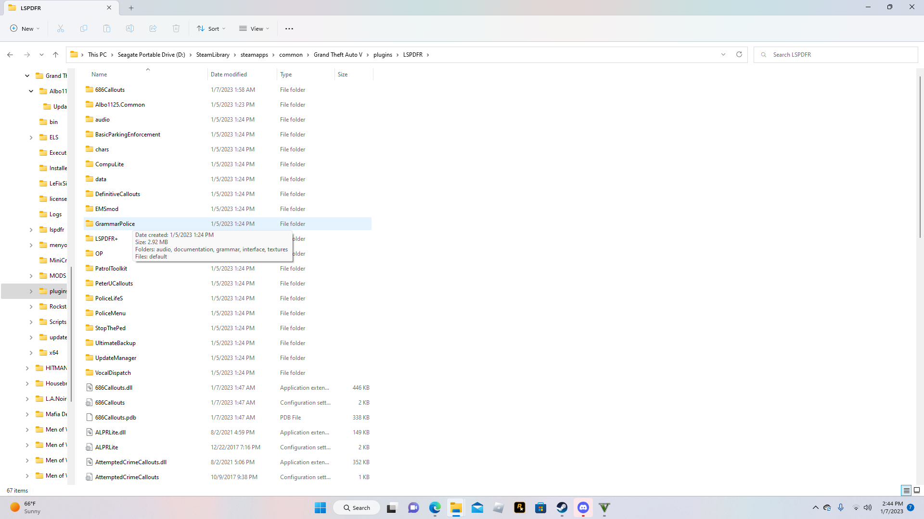This screenshot has width=924, height=519.
Task: Click the Delete trash can icon
Action: pos(176,29)
